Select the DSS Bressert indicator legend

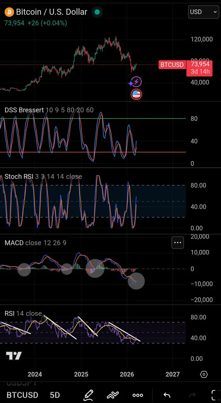tap(49, 110)
